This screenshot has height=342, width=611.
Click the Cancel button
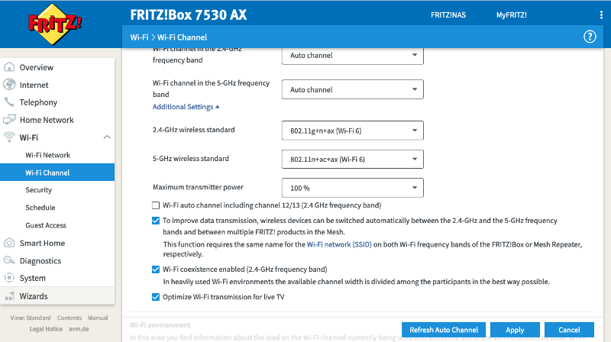[x=569, y=330]
